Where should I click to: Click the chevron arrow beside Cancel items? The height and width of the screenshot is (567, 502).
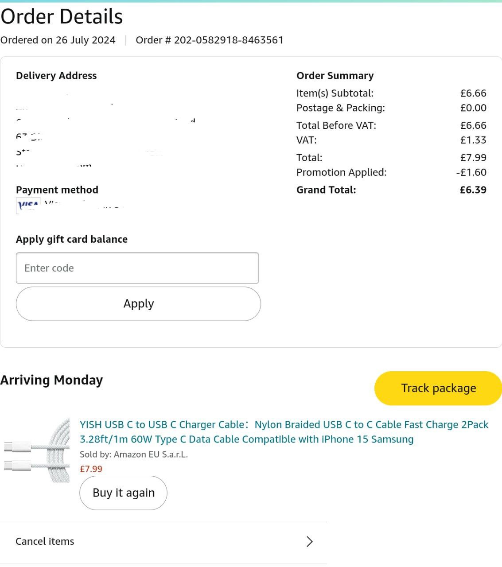[x=309, y=541]
